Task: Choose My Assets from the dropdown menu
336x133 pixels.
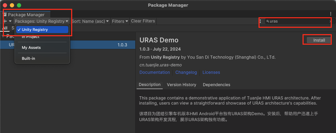Action: pos(31,47)
